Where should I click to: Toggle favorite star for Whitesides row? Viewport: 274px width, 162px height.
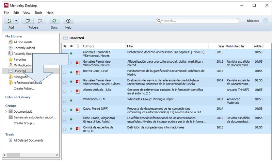point(65,101)
